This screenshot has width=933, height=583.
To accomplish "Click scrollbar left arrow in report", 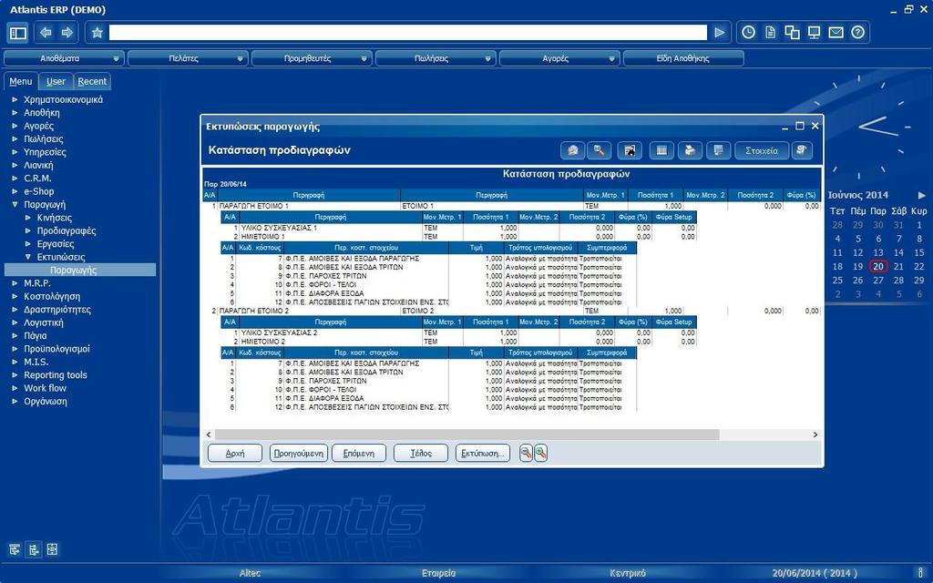I will [x=209, y=435].
